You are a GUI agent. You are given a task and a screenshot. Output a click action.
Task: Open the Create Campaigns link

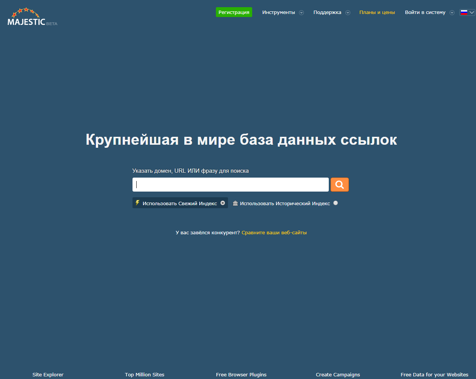coord(338,374)
